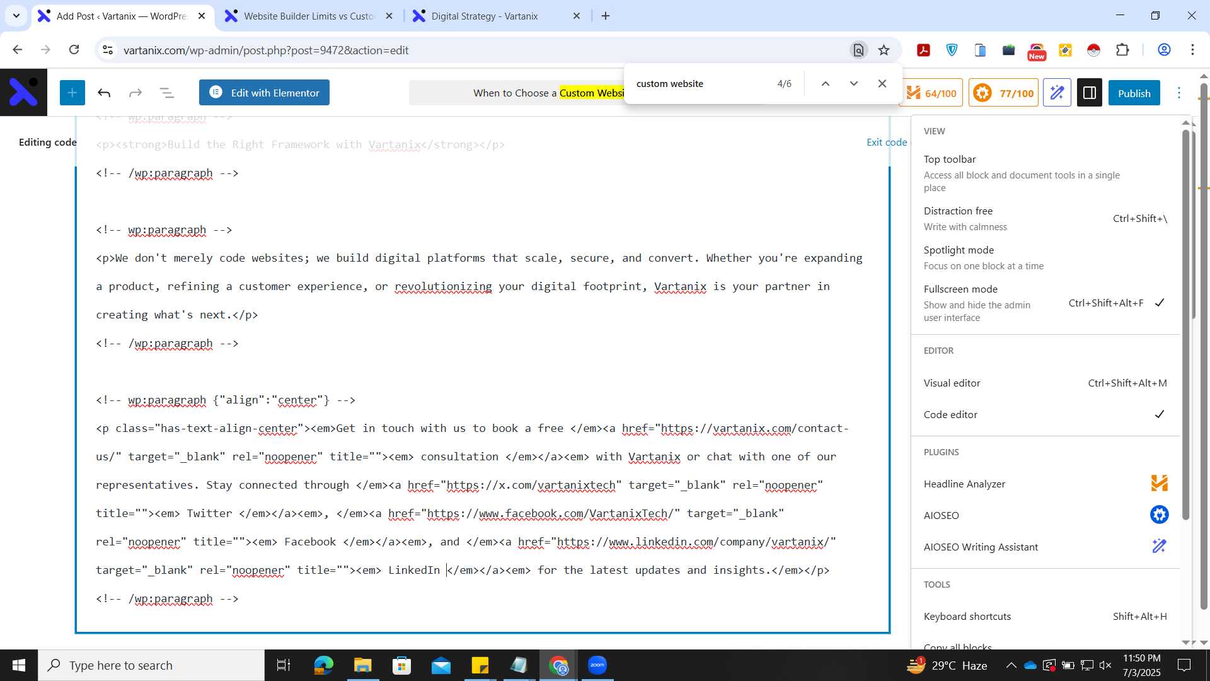Image resolution: width=1210 pixels, height=681 pixels.
Task: Select Code editor option
Action: click(1045, 414)
